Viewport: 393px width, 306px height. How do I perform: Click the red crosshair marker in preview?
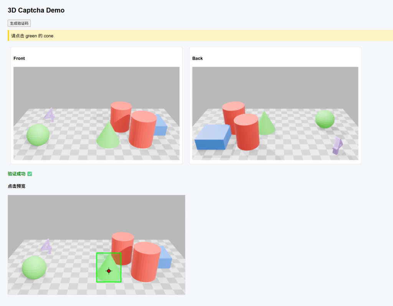[109, 271]
